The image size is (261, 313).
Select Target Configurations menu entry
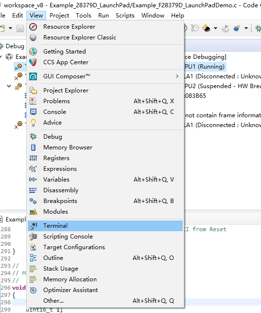pos(105,247)
